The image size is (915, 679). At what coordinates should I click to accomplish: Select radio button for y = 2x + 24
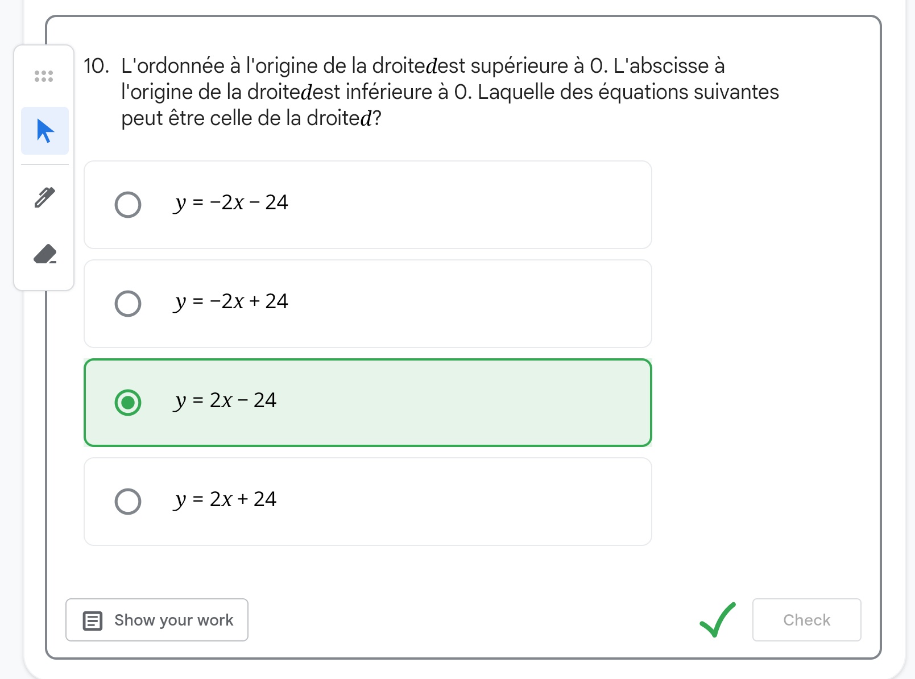(128, 502)
